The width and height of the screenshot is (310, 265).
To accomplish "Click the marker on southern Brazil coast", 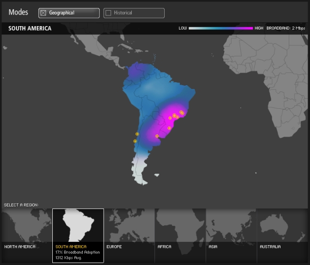I will pyautogui.click(x=169, y=128).
